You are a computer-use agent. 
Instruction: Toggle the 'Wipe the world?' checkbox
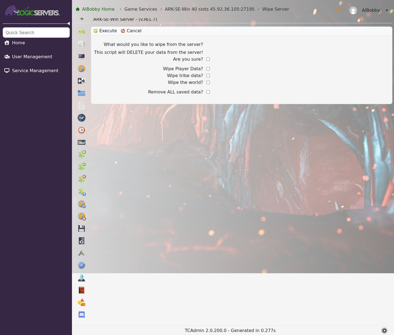[208, 83]
